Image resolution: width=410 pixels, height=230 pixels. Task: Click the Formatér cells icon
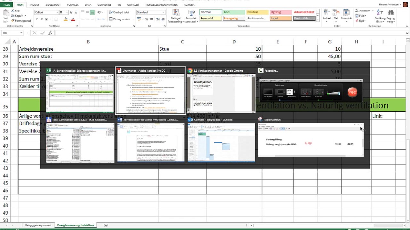[x=346, y=12]
